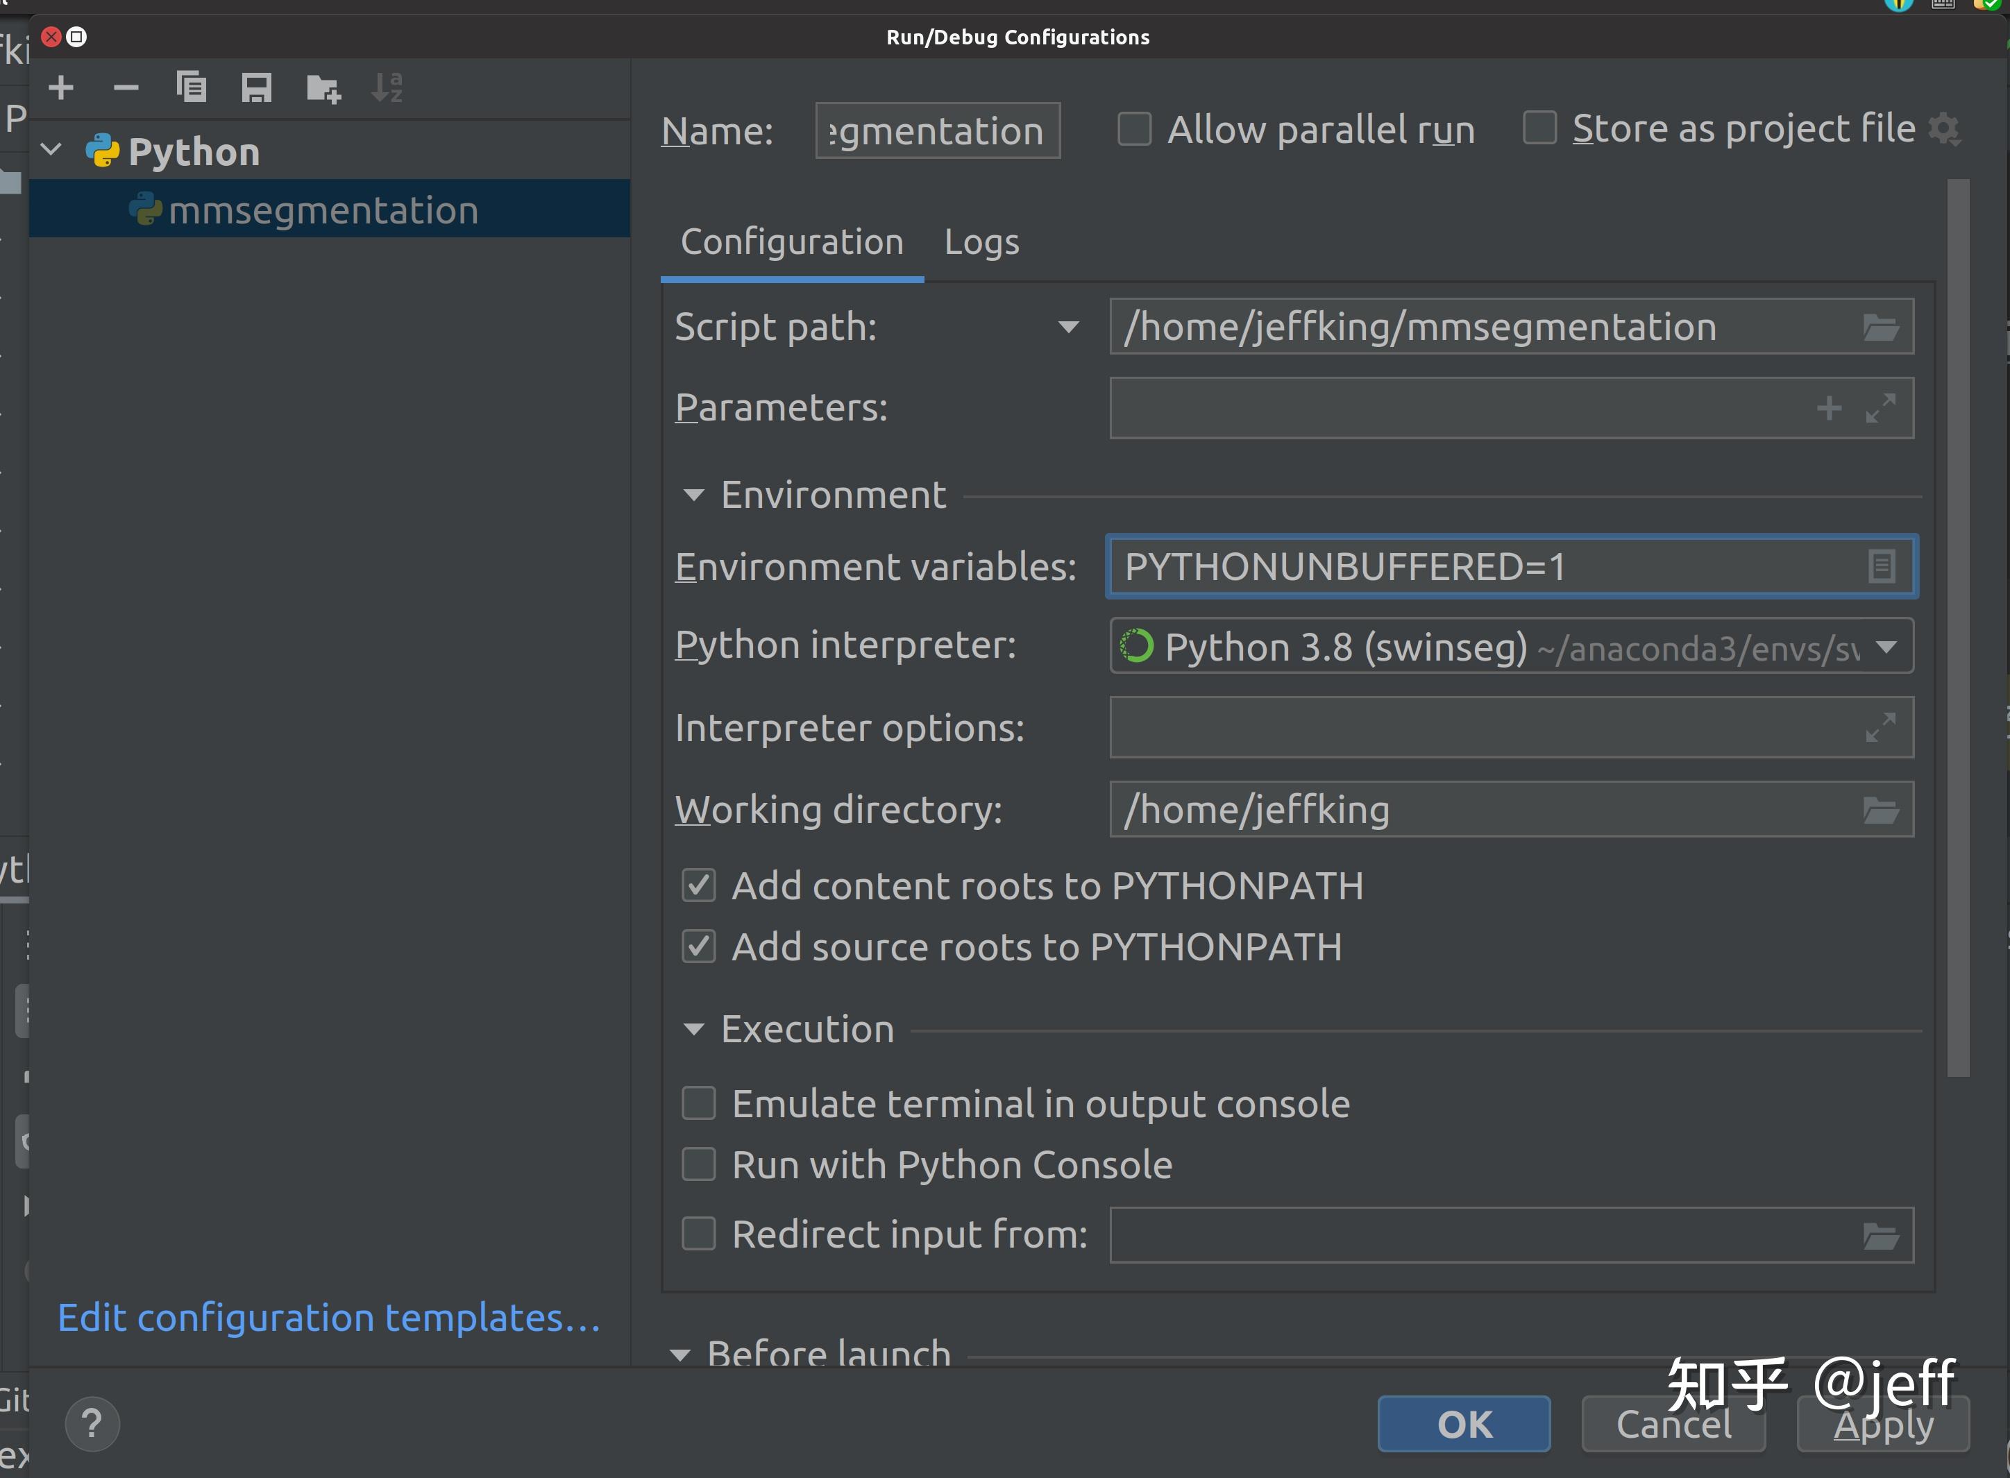The height and width of the screenshot is (1478, 2010).
Task: Create a new configuration folder
Action: tap(323, 89)
